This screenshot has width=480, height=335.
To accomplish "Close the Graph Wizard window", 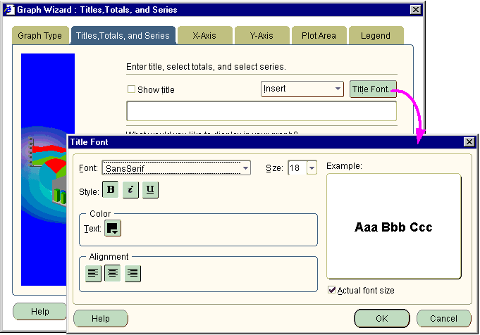I will 415,9.
